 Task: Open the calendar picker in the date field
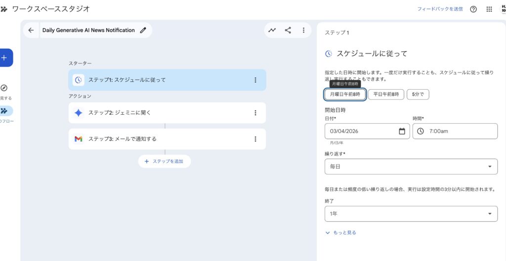[402, 131]
